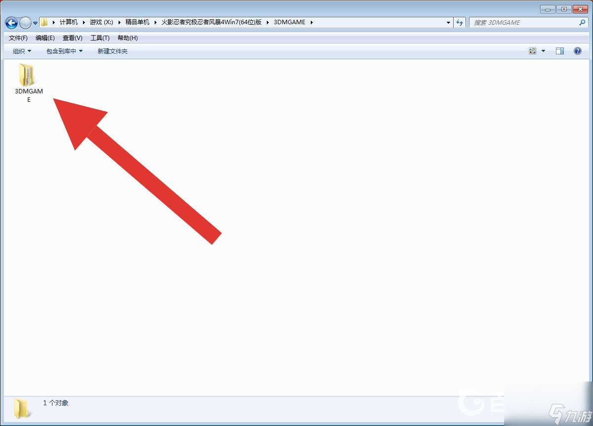Open the 工具(T) menu

[100, 38]
